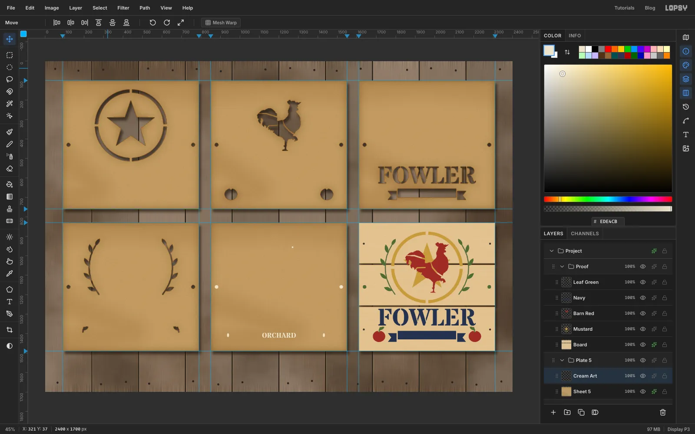The image size is (695, 434).
Task: Select the Eraser tool
Action: (x=10, y=168)
